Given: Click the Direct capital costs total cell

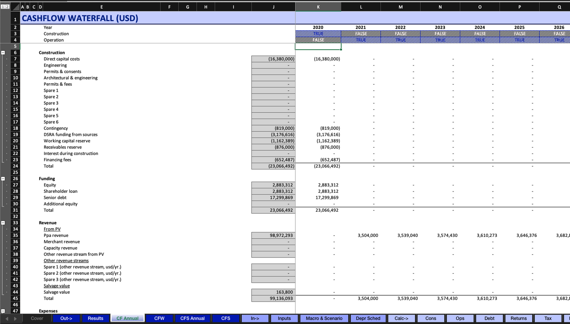Looking at the screenshot, I should [x=273, y=59].
